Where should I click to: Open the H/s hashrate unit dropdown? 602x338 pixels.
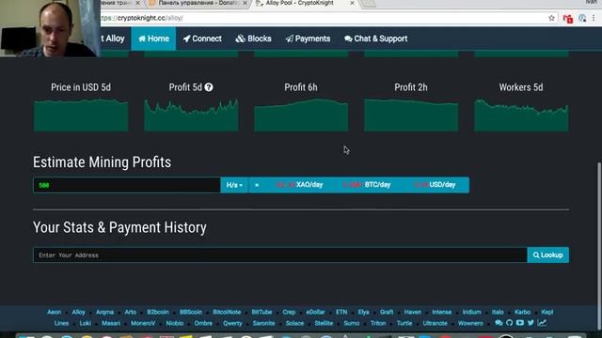click(234, 185)
